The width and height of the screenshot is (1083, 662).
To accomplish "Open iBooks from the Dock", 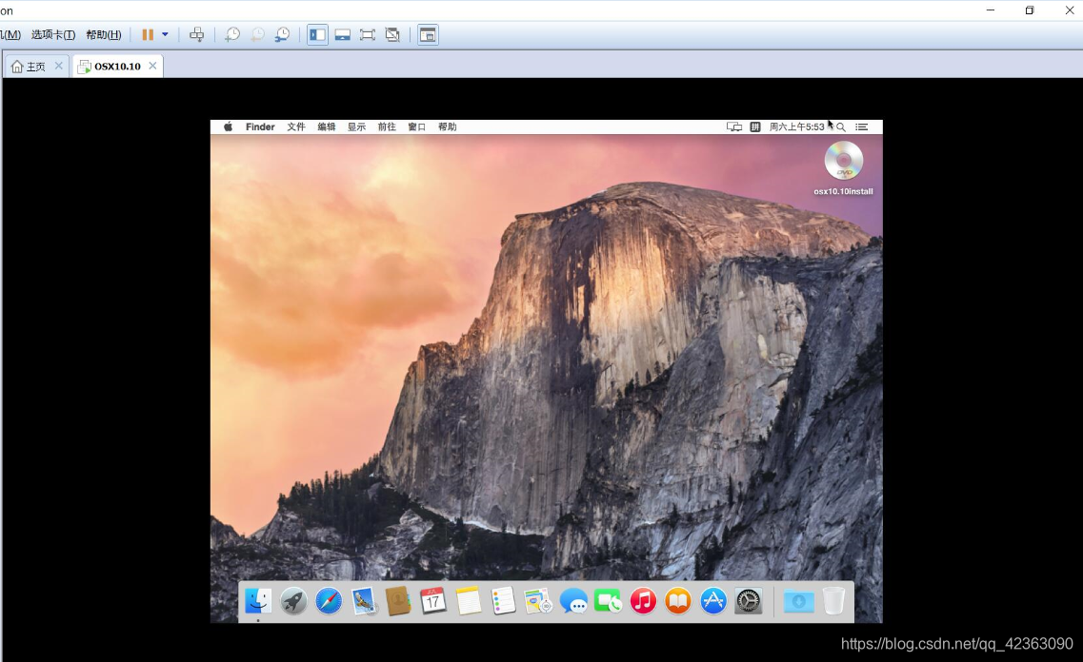I will tap(678, 601).
